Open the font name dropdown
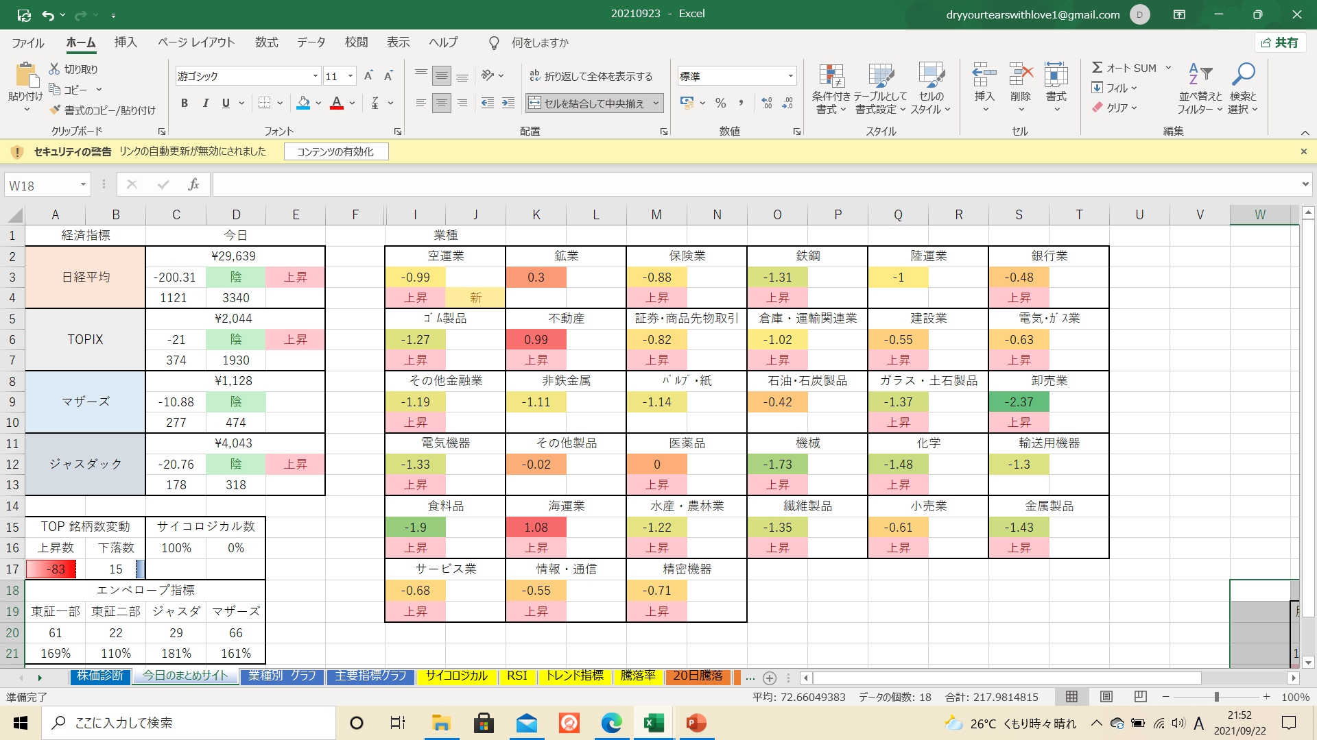This screenshot has width=1317, height=740. pyautogui.click(x=315, y=76)
